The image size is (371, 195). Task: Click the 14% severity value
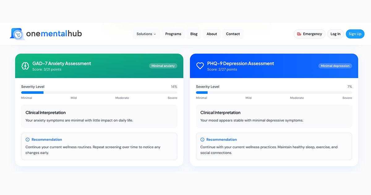pyautogui.click(x=174, y=87)
